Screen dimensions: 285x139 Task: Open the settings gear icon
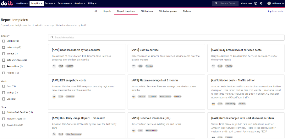pyautogui.click(x=261, y=3)
